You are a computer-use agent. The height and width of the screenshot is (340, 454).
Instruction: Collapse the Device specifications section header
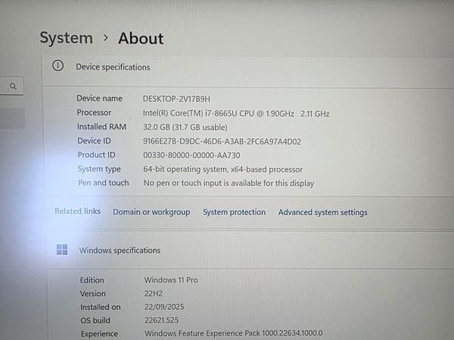[248, 71]
